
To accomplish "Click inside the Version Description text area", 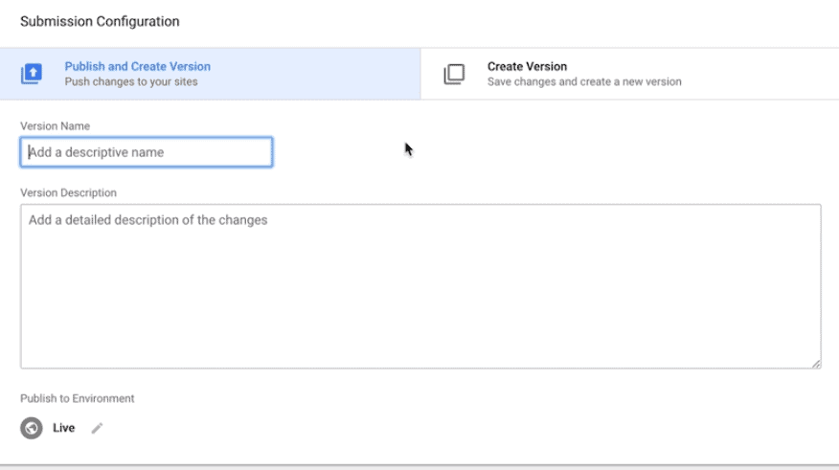I will (x=420, y=286).
